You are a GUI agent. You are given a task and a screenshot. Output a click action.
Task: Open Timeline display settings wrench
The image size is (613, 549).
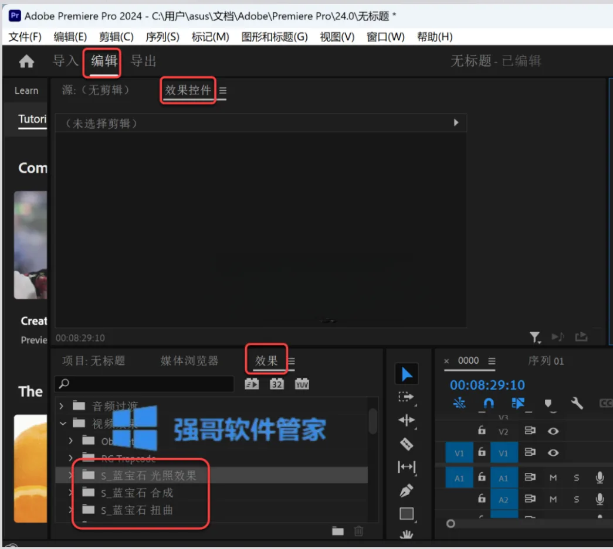577,403
